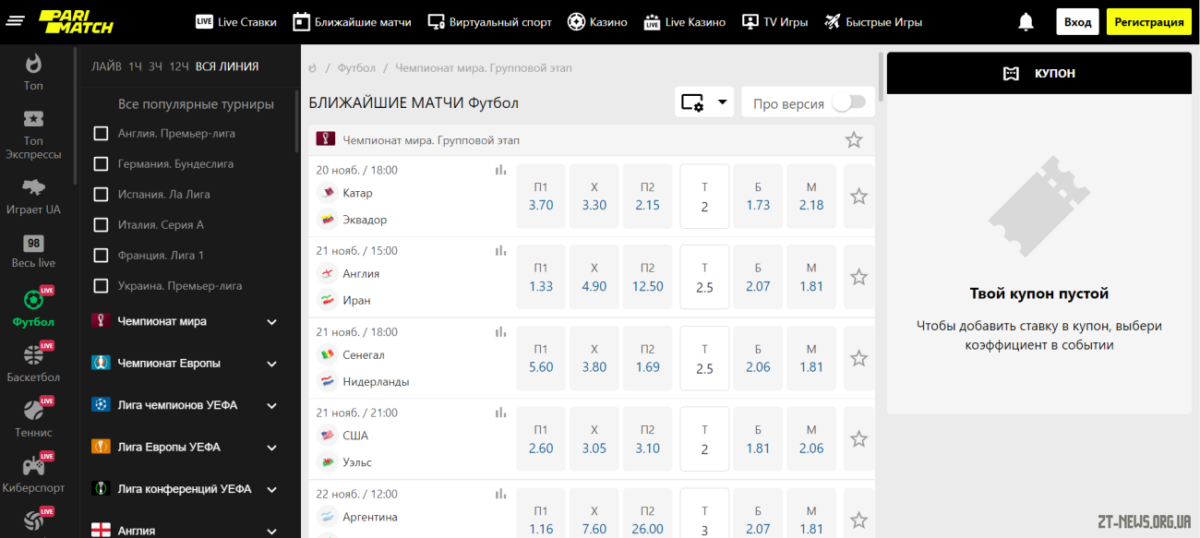Click the Купон ticket icon header

click(1011, 73)
